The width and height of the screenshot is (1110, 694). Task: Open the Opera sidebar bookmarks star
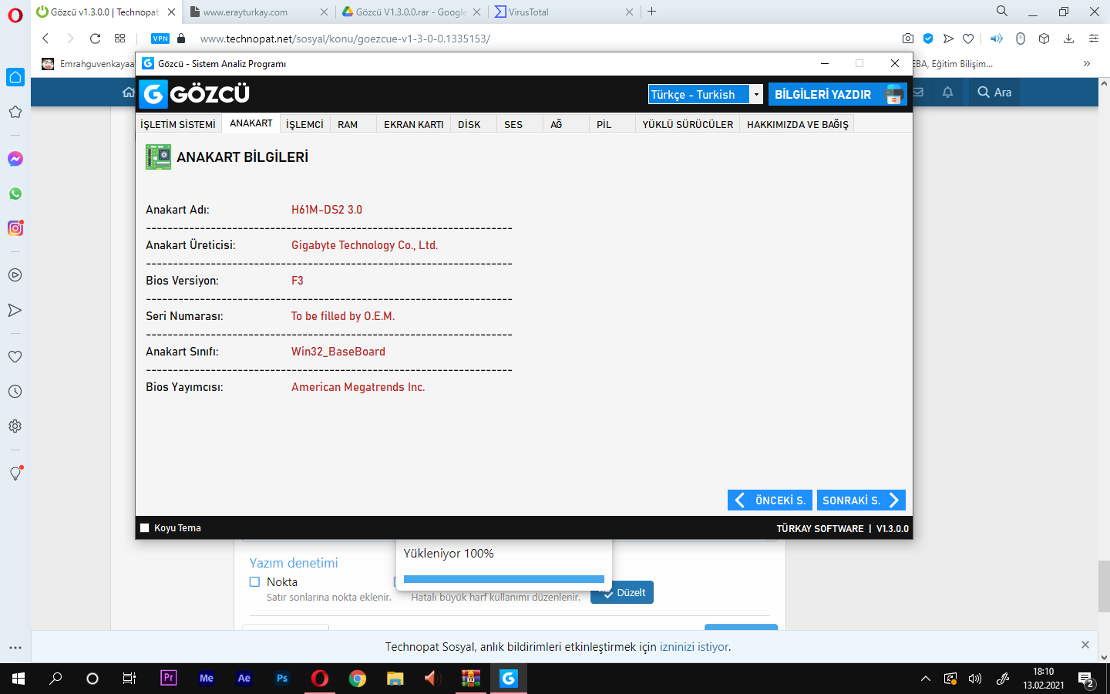15,112
